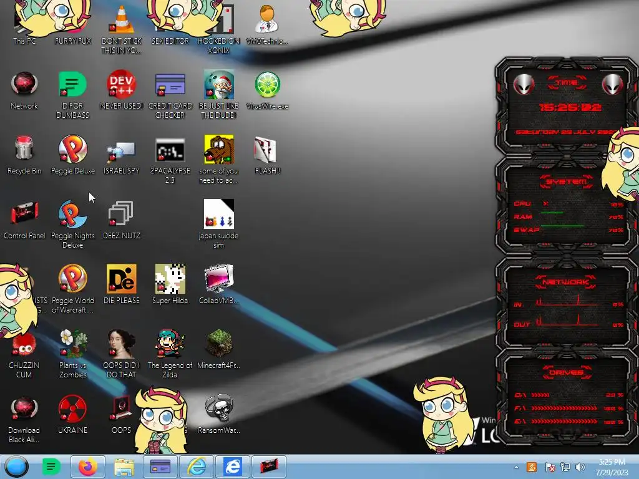Open the red console taskbar icon

click(268, 467)
